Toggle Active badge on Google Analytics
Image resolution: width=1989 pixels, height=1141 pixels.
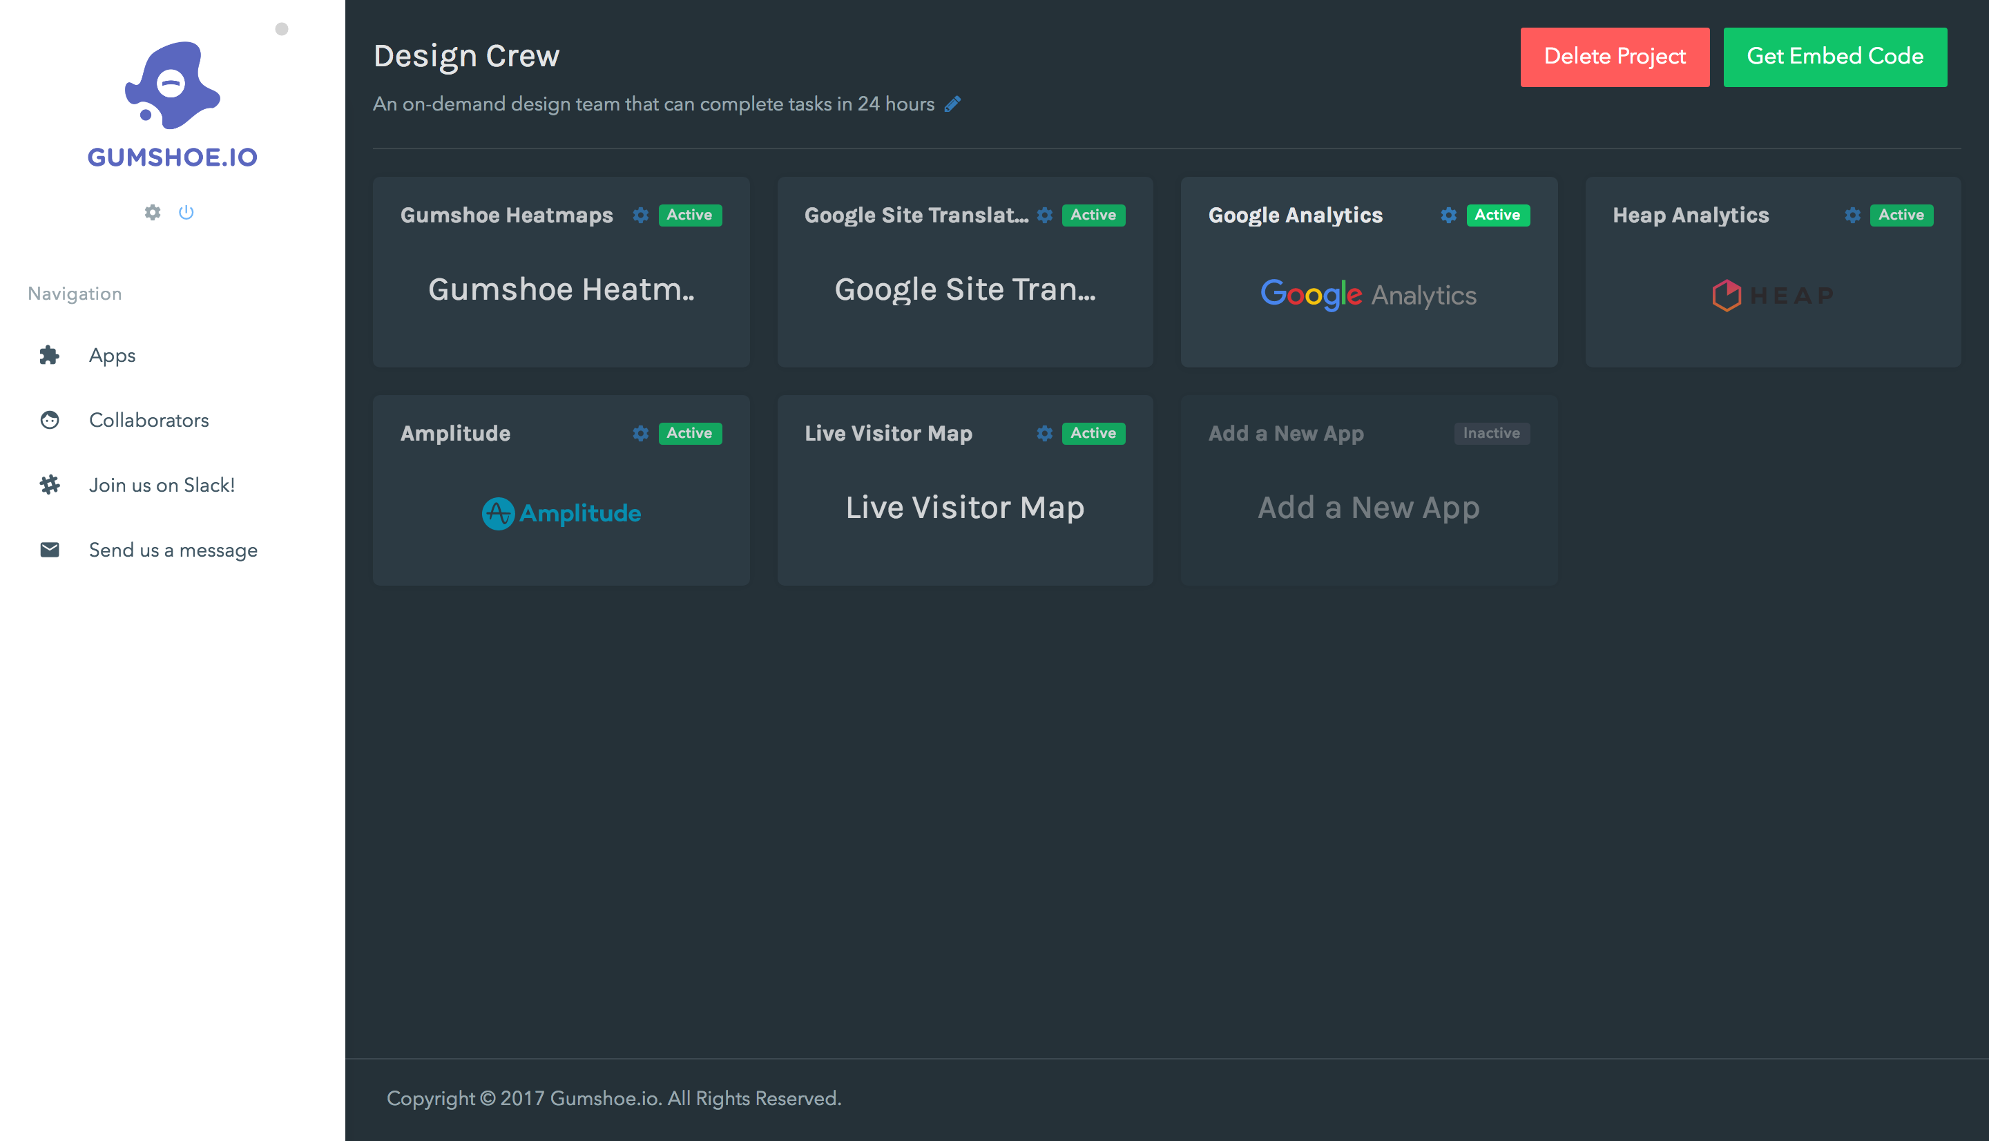pos(1497,215)
